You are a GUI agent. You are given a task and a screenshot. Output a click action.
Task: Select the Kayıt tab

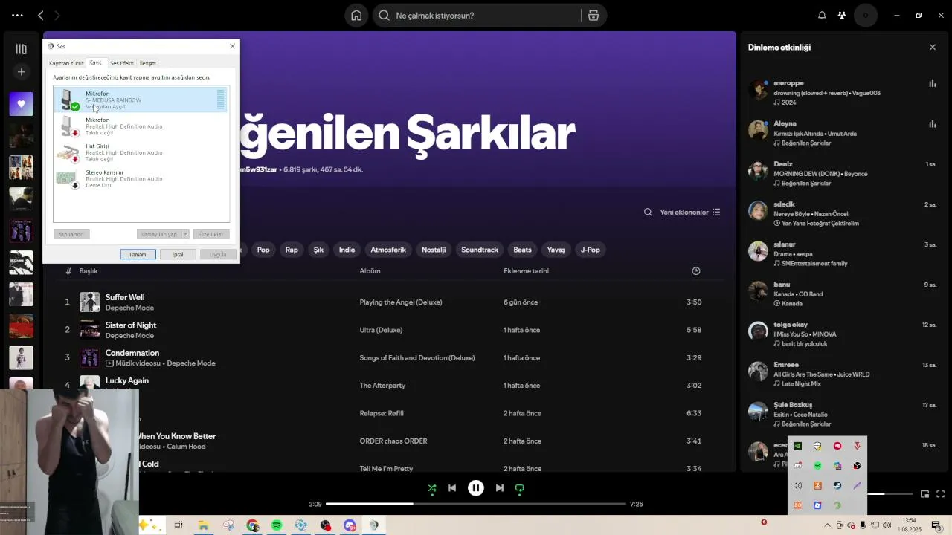[x=95, y=63]
